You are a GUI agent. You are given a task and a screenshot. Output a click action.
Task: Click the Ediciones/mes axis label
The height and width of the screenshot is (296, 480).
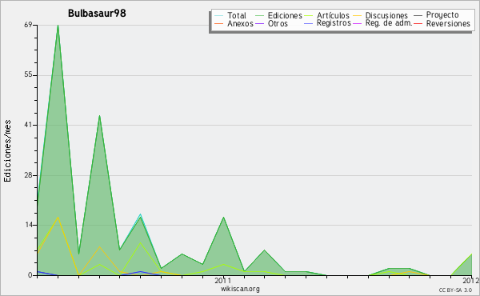(x=7, y=151)
